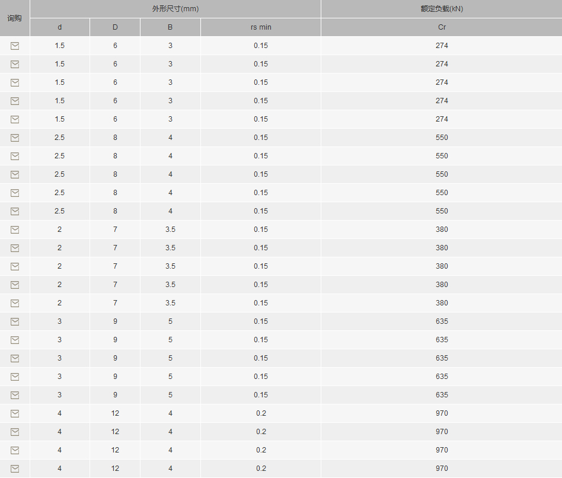Click the Cr column header
562x478 pixels.
[x=442, y=27]
